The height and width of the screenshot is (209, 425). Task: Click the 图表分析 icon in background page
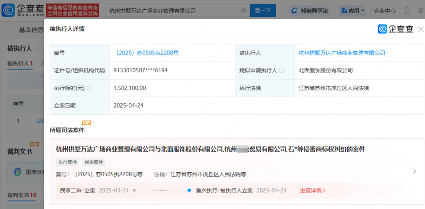18,172
